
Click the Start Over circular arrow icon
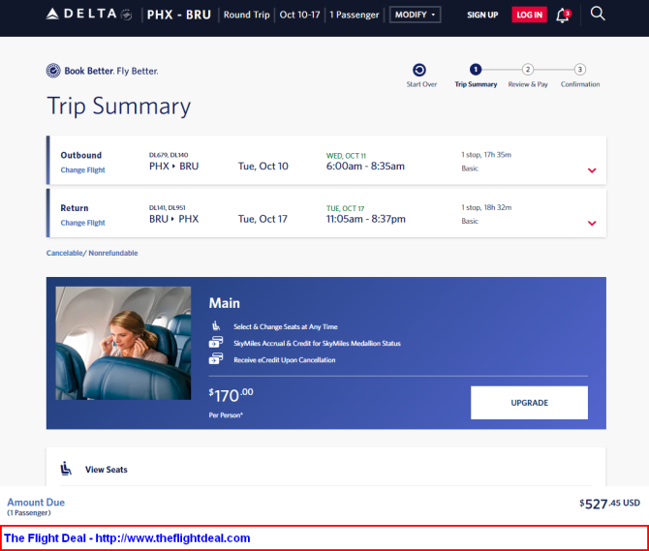click(x=419, y=70)
